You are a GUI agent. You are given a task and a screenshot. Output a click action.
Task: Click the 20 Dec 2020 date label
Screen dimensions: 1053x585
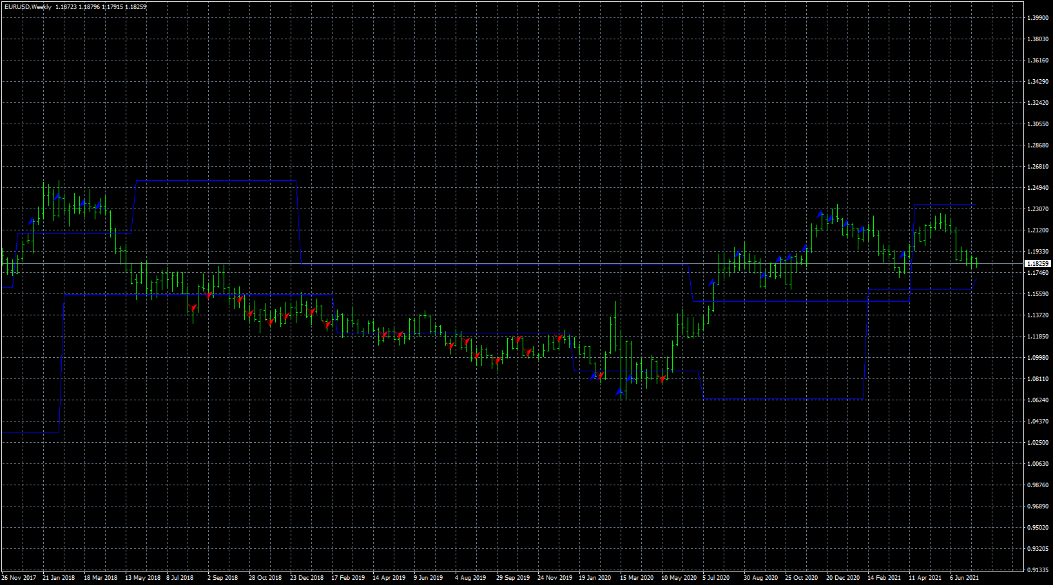[843, 578]
